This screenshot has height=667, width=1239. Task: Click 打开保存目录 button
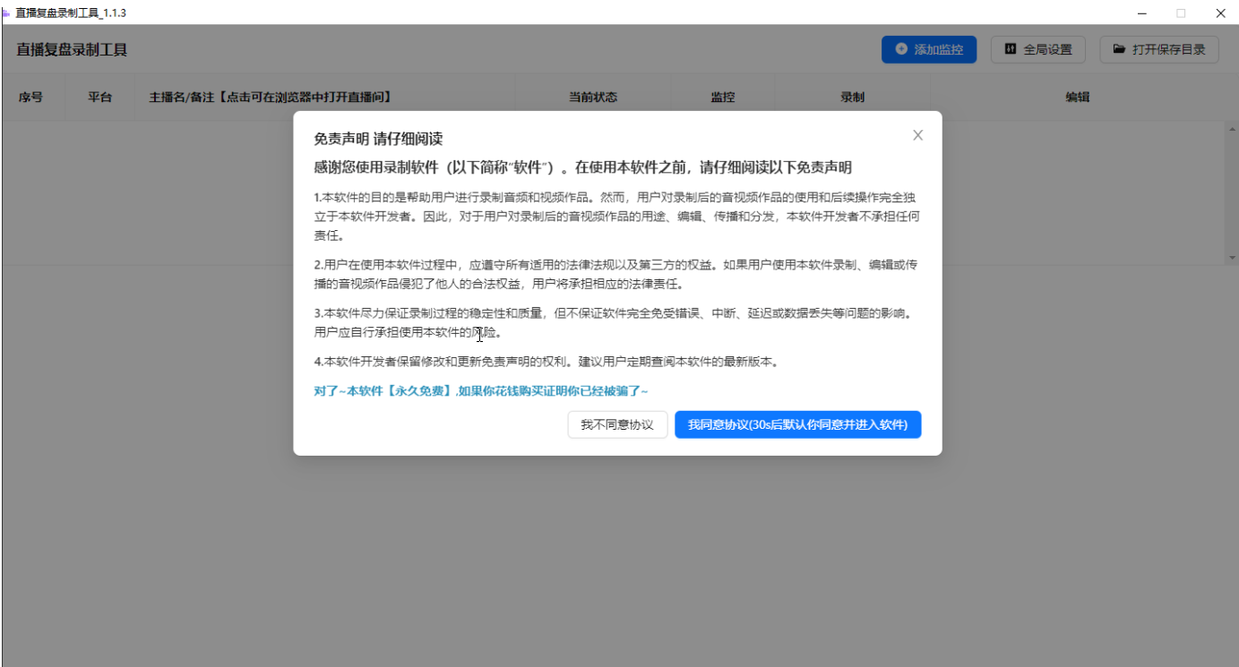[1159, 49]
